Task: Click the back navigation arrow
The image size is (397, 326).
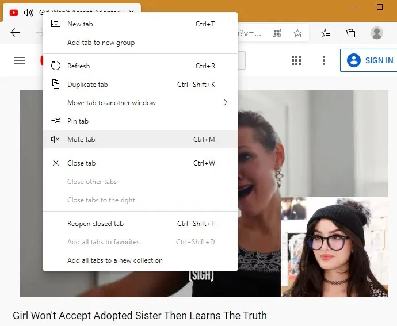Action: click(x=15, y=33)
